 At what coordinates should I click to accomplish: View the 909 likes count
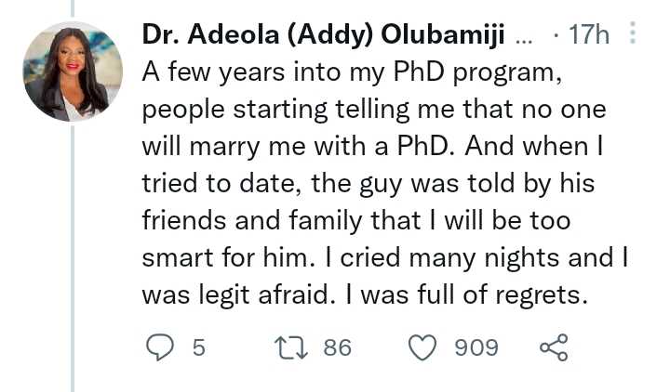point(476,347)
